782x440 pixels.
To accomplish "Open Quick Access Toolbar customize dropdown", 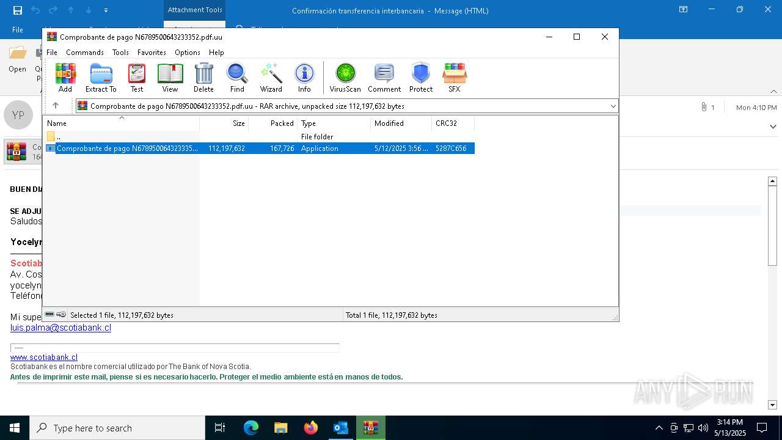I will pyautogui.click(x=106, y=10).
